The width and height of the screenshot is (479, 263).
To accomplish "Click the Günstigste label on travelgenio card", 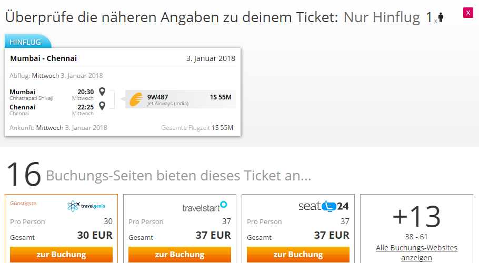I will click(23, 203).
